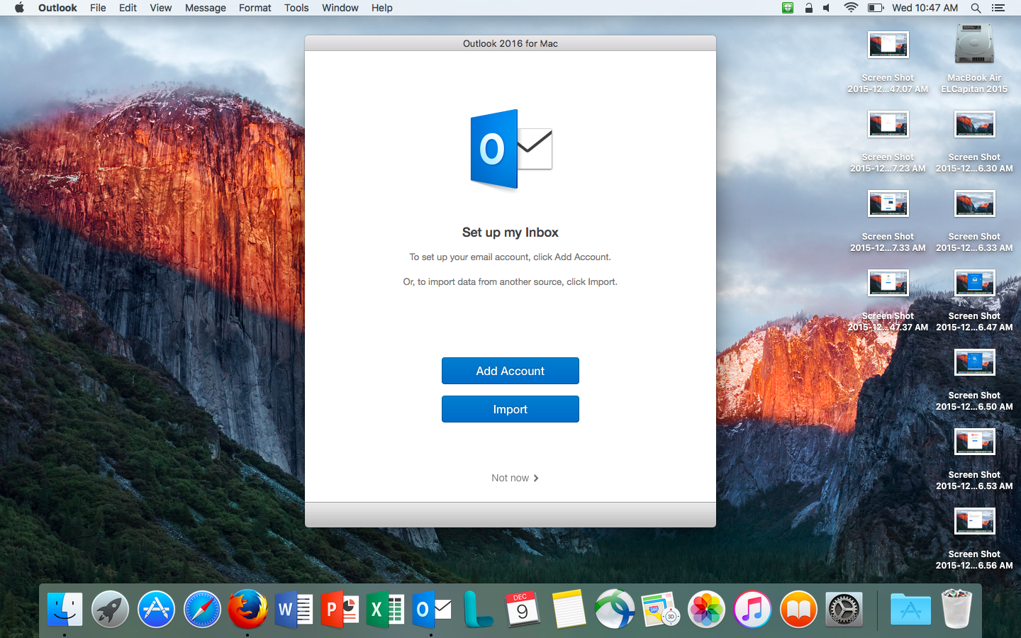Image resolution: width=1021 pixels, height=638 pixels.
Task: Open Spotlight search in the menu bar
Action: click(x=976, y=8)
